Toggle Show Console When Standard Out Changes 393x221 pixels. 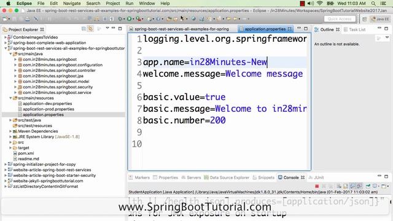pyautogui.click(x=352, y=186)
